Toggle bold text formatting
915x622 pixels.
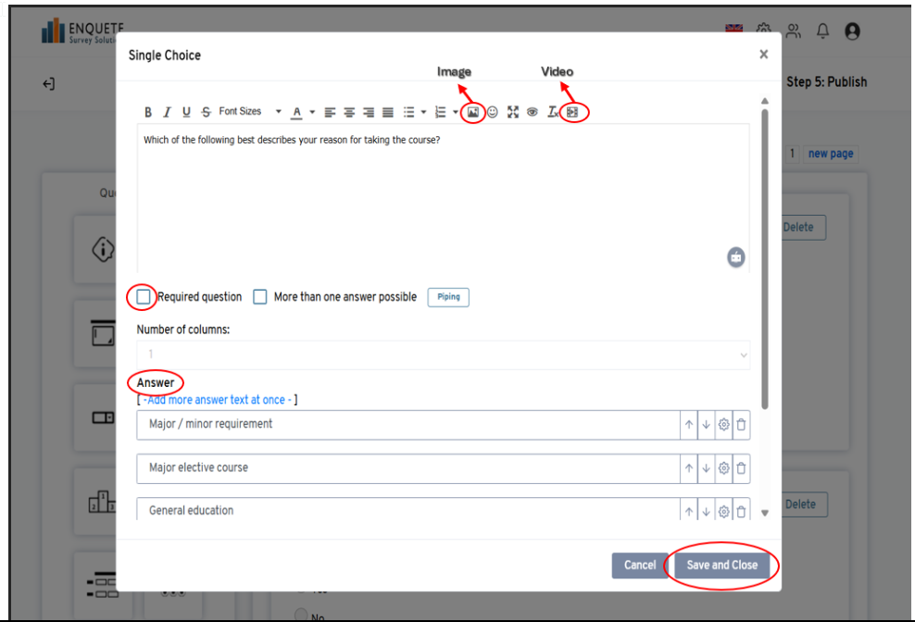point(148,112)
